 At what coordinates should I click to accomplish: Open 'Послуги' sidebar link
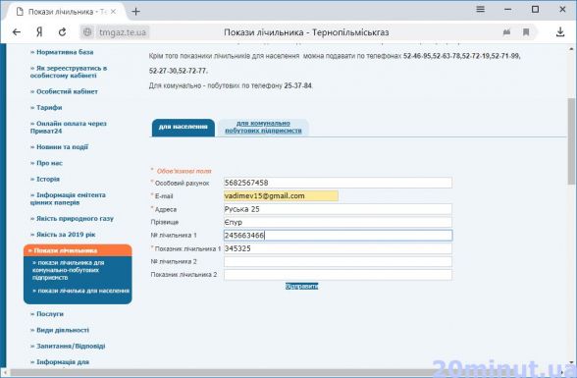coord(47,314)
